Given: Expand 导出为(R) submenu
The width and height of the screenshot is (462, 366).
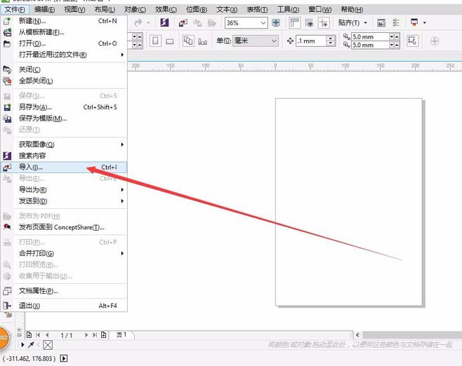Looking at the screenshot, I should [64, 190].
